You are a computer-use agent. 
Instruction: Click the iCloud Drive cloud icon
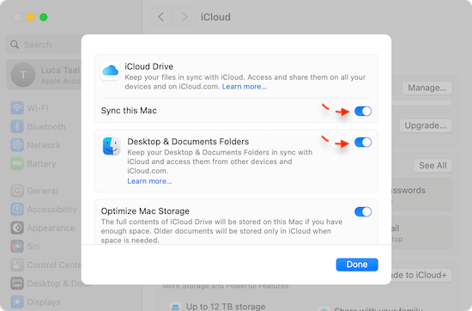point(110,70)
